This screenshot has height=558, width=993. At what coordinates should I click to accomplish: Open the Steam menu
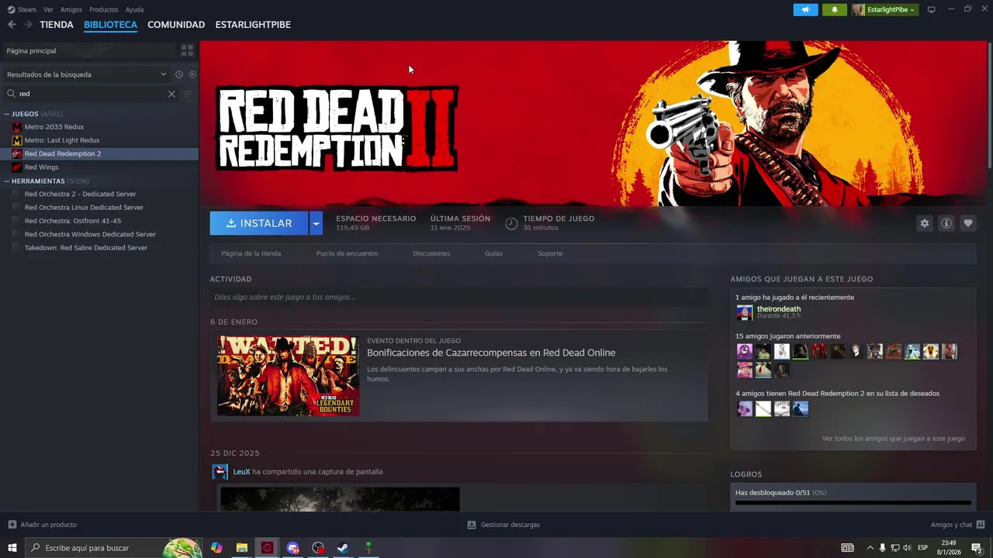tap(27, 9)
